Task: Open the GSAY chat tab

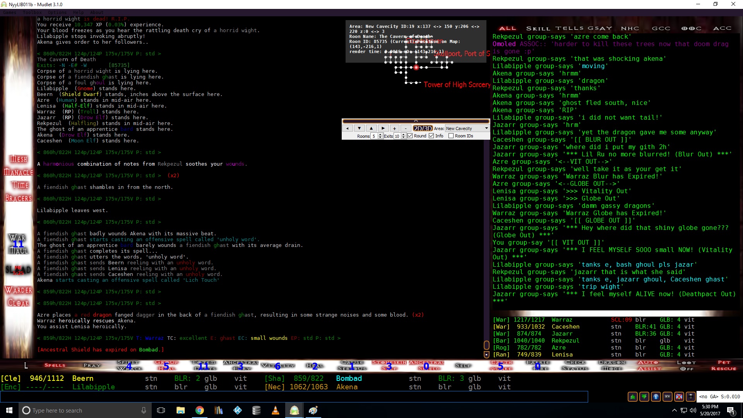Action: click(600, 28)
